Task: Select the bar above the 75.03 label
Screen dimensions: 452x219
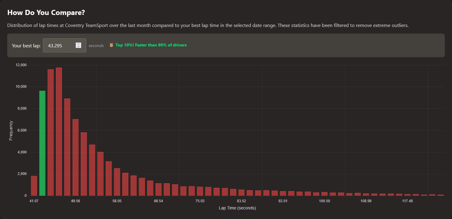Action: click(200, 191)
